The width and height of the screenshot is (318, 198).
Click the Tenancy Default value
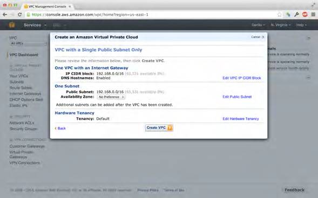(103, 119)
